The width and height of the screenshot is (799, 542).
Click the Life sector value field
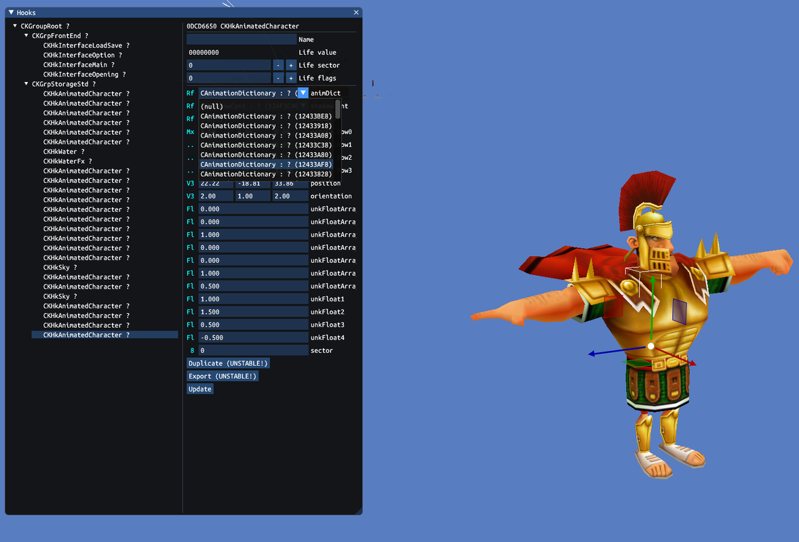(229, 65)
